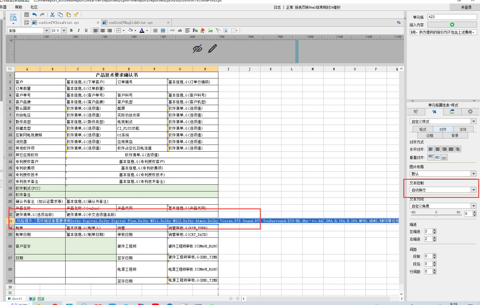Undo the last action
This screenshot has width=480, height=305.
pos(35,15)
